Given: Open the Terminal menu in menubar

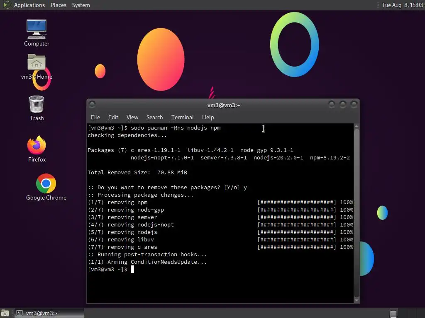Looking at the screenshot, I should 183,117.
